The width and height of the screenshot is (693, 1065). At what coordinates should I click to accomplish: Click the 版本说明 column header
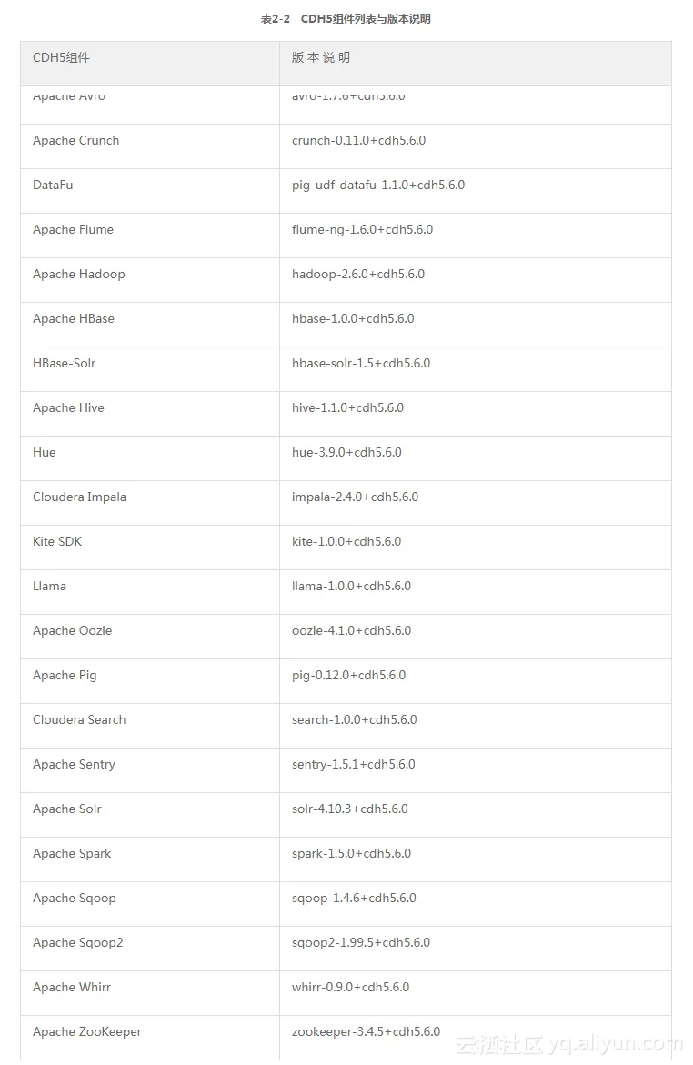[320, 58]
